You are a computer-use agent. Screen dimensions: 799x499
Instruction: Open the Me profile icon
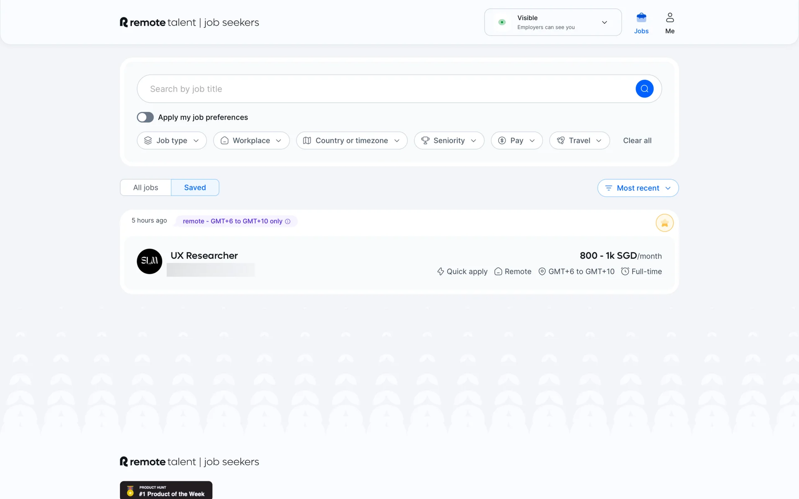tap(670, 18)
